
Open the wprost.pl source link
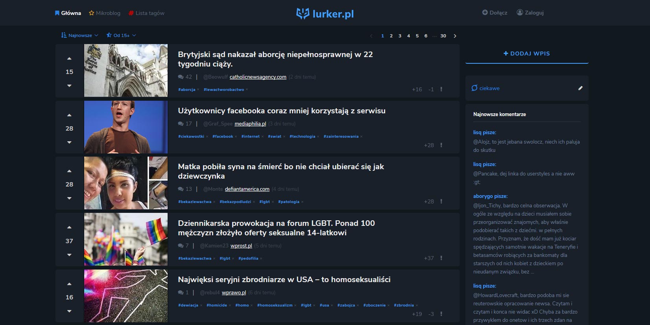click(241, 246)
